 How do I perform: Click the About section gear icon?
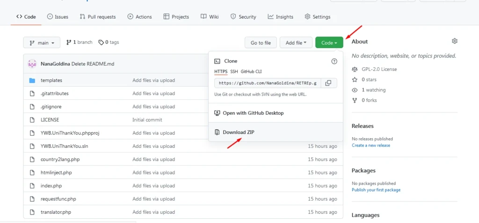point(455,41)
